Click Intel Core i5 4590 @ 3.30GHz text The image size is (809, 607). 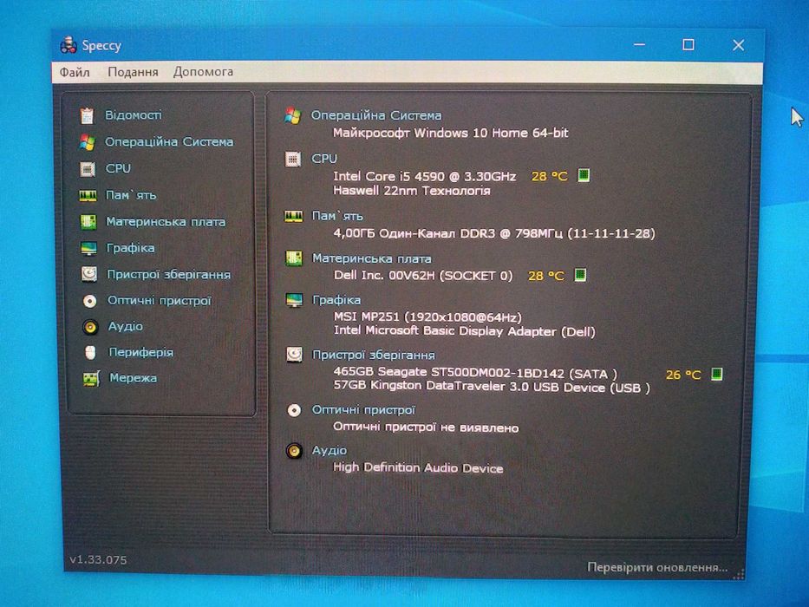425,176
